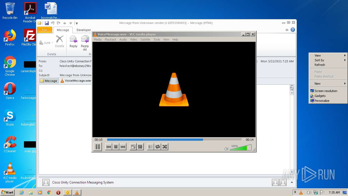Open the Windows Start button
Image resolution: width=348 pixels, height=196 pixels.
coord(8,192)
